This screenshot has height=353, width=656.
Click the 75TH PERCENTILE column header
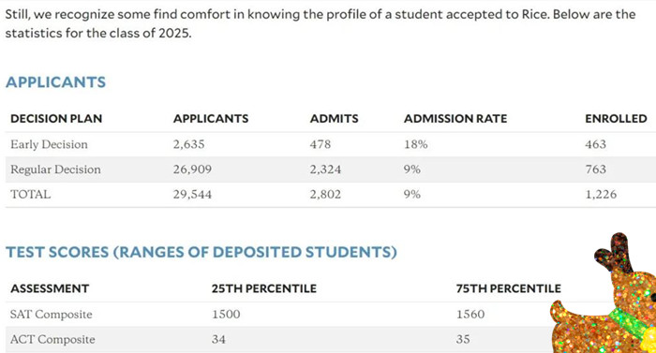pos(508,288)
